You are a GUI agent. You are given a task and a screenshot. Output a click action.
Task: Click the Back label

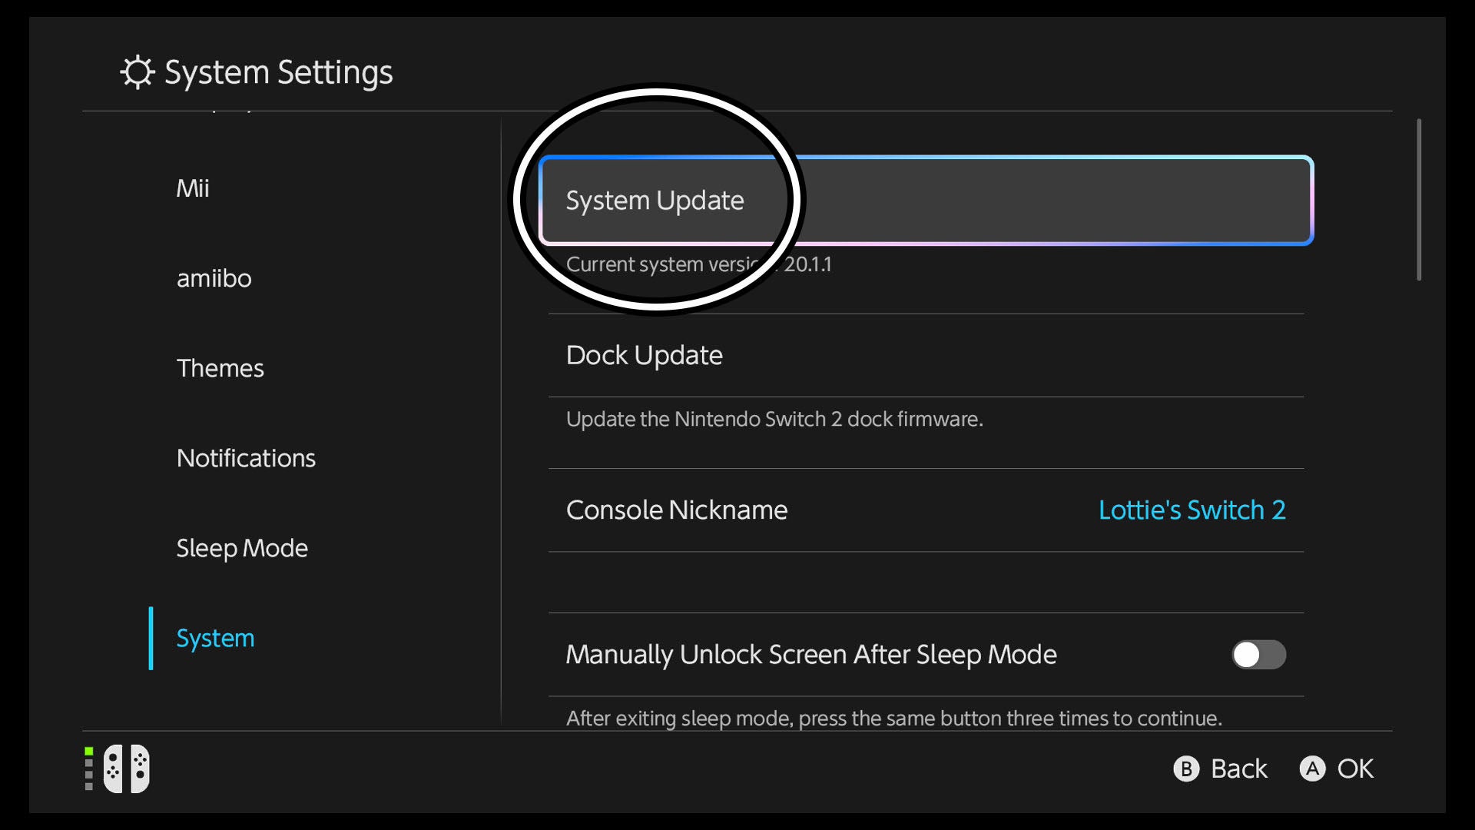click(1238, 769)
